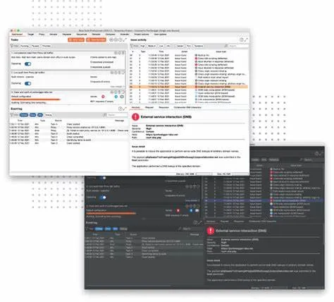Click the red issues count icon in dark window task
The image size is (334, 302).
point(178,210)
